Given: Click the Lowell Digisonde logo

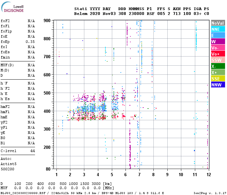Looking at the screenshot, I should pyautogui.click(x=12, y=7).
